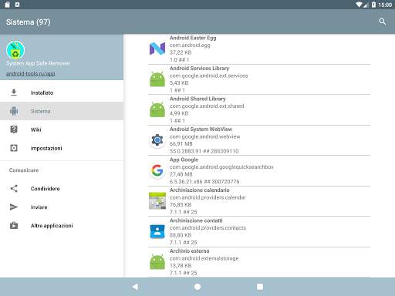
Task: Tap the System App Safe Remover logo
Action: (15, 50)
